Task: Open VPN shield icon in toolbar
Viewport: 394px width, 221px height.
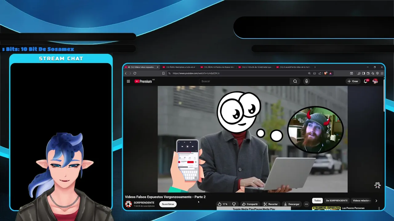Action: (x=377, y=73)
